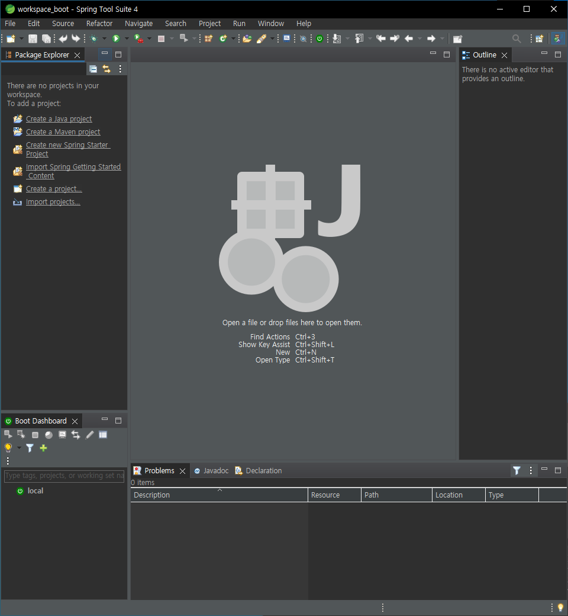
Task: Sort by Description column header
Action: coord(219,495)
